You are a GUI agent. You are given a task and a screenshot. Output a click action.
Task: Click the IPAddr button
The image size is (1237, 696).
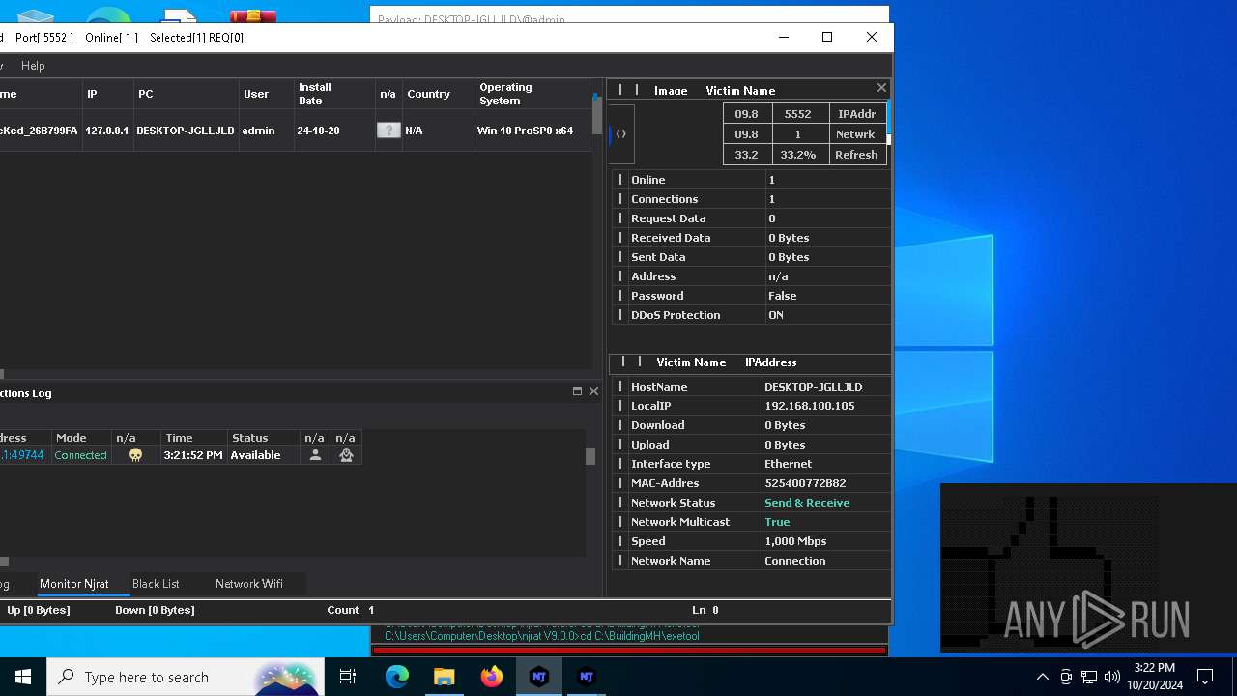857,114
